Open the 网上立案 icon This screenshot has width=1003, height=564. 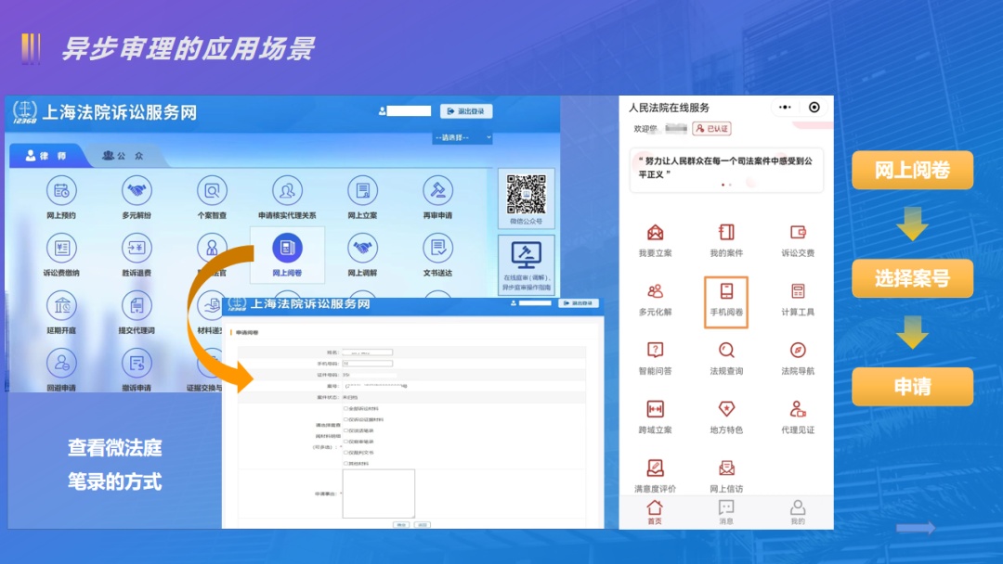(x=363, y=191)
